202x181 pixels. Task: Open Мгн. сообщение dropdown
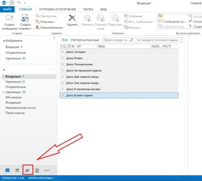139,22
